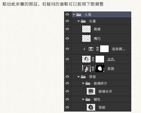
Task: Hide the 眼睛 layer with its eye icon
Action: tap(67, 29)
